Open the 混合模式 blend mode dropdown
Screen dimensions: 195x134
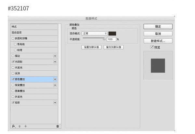pyautogui.click(x=95, y=33)
